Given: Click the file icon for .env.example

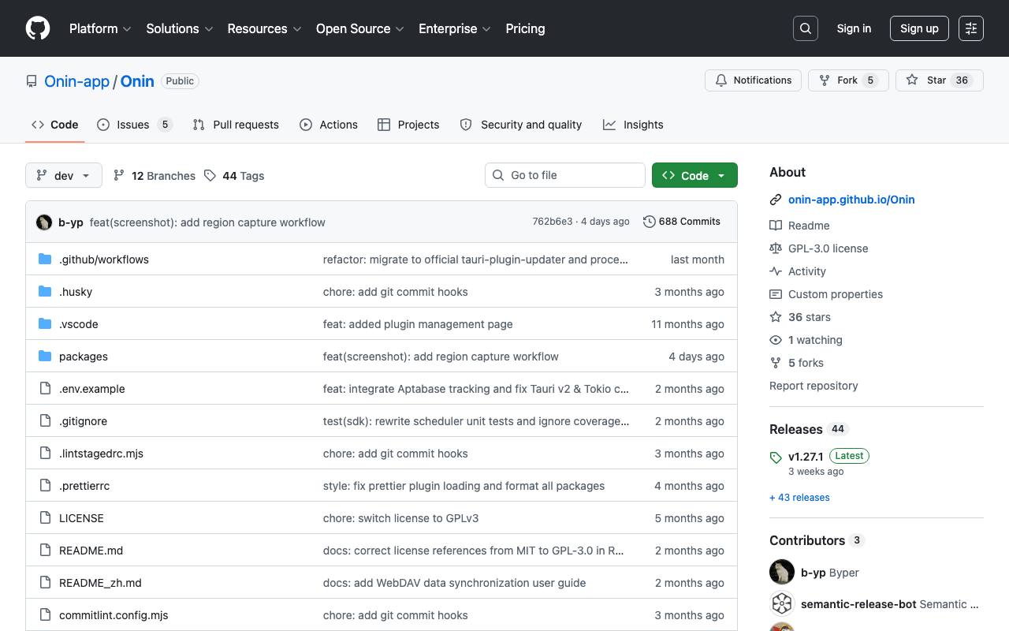Looking at the screenshot, I should tap(45, 389).
